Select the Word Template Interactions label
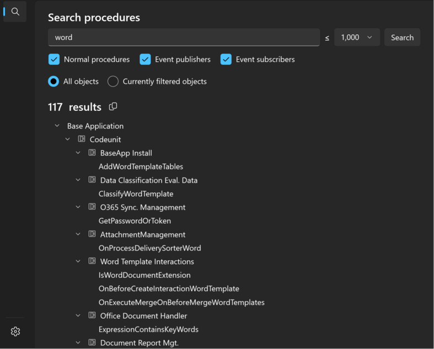Image resolution: width=434 pixels, height=349 pixels. pos(147,261)
